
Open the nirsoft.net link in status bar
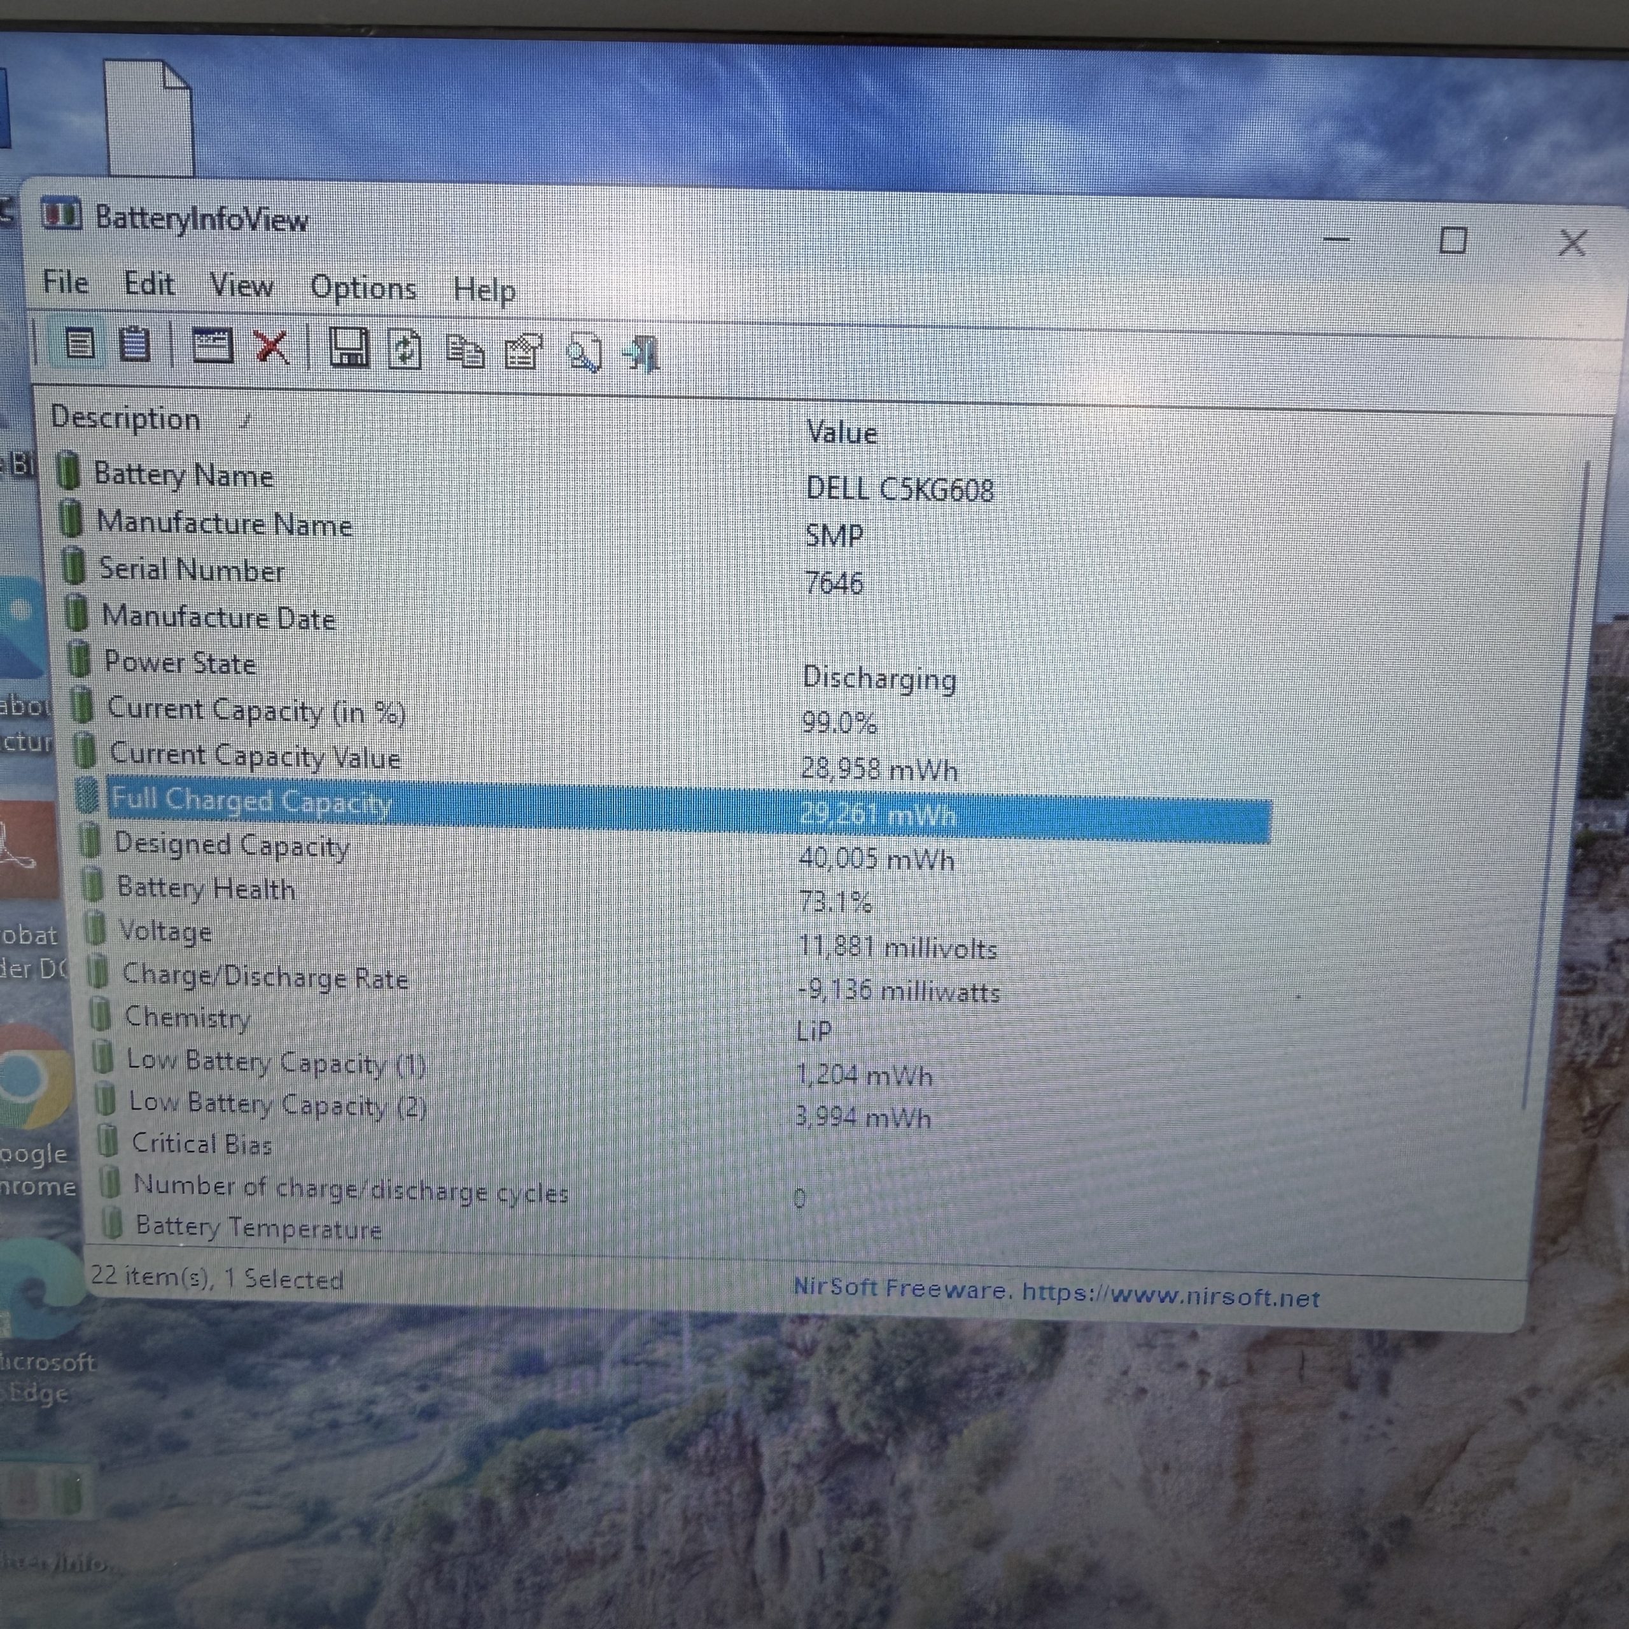click(x=1171, y=1295)
